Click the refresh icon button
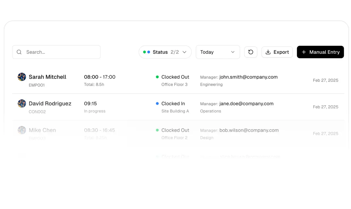This screenshot has height=209, width=351. click(251, 52)
